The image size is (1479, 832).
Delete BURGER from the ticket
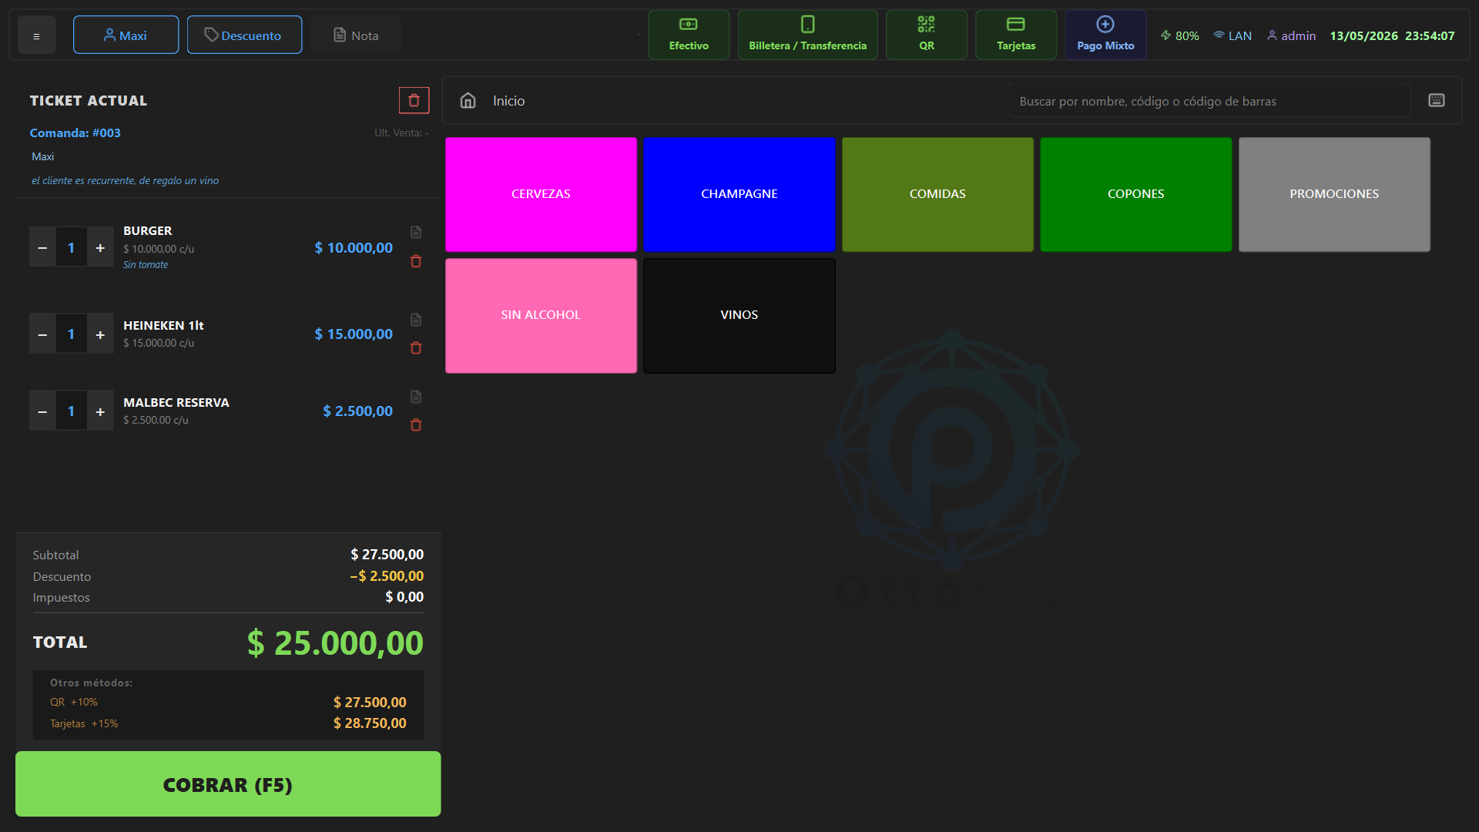pos(416,261)
